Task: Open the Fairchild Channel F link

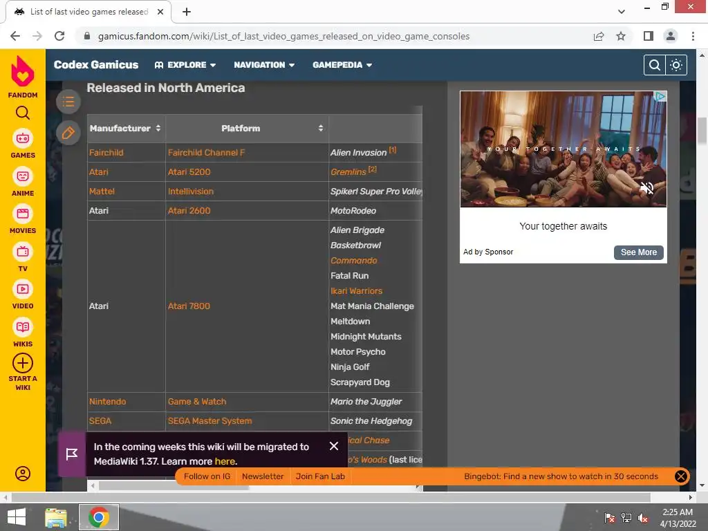Action: click(x=206, y=153)
